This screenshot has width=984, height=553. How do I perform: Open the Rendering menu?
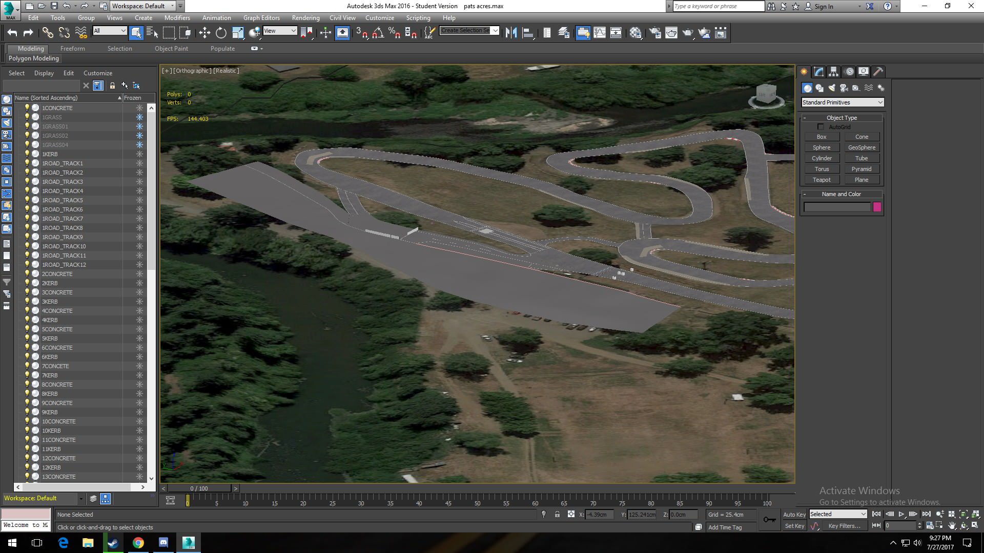[305, 18]
